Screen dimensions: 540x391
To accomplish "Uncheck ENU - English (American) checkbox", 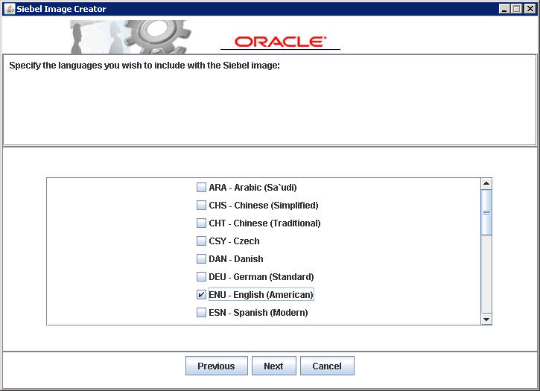I will pos(201,294).
